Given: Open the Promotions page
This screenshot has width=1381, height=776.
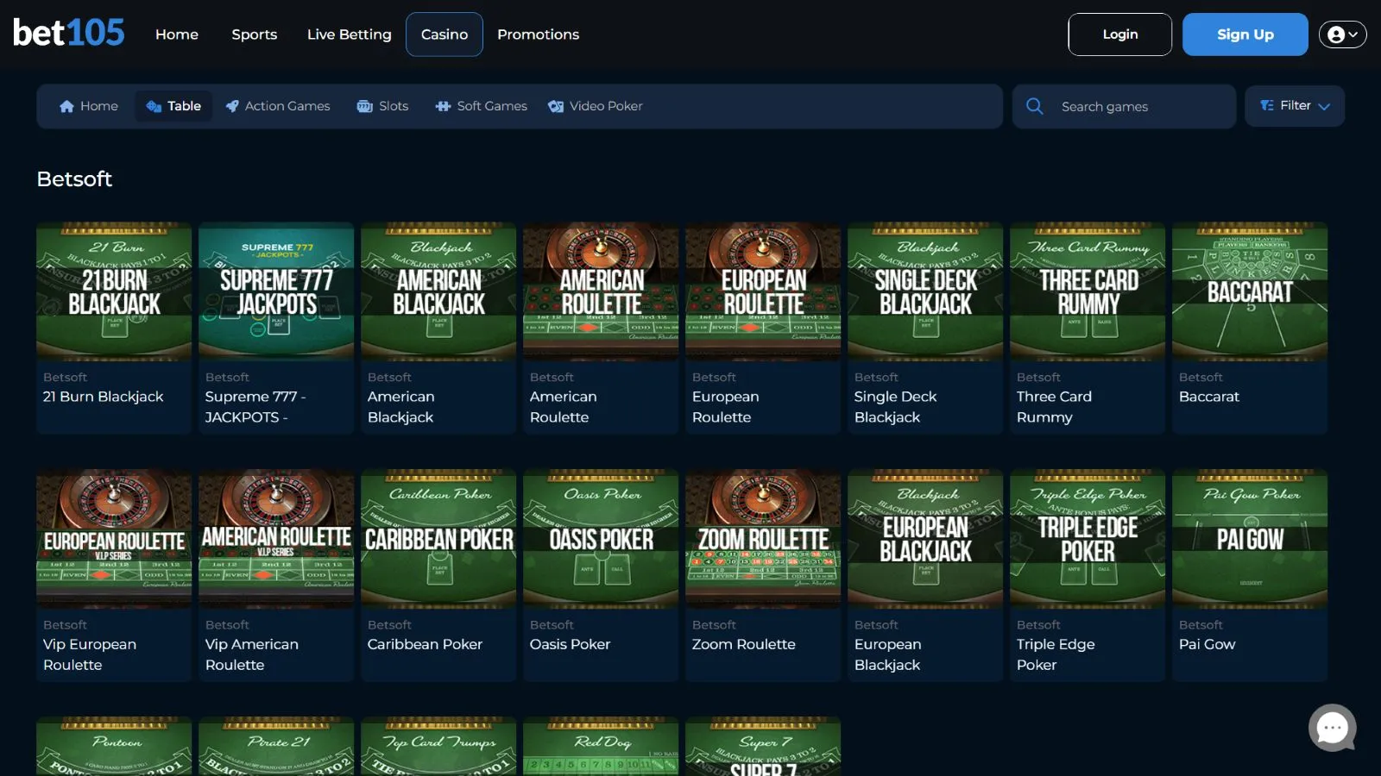Looking at the screenshot, I should 538,34.
